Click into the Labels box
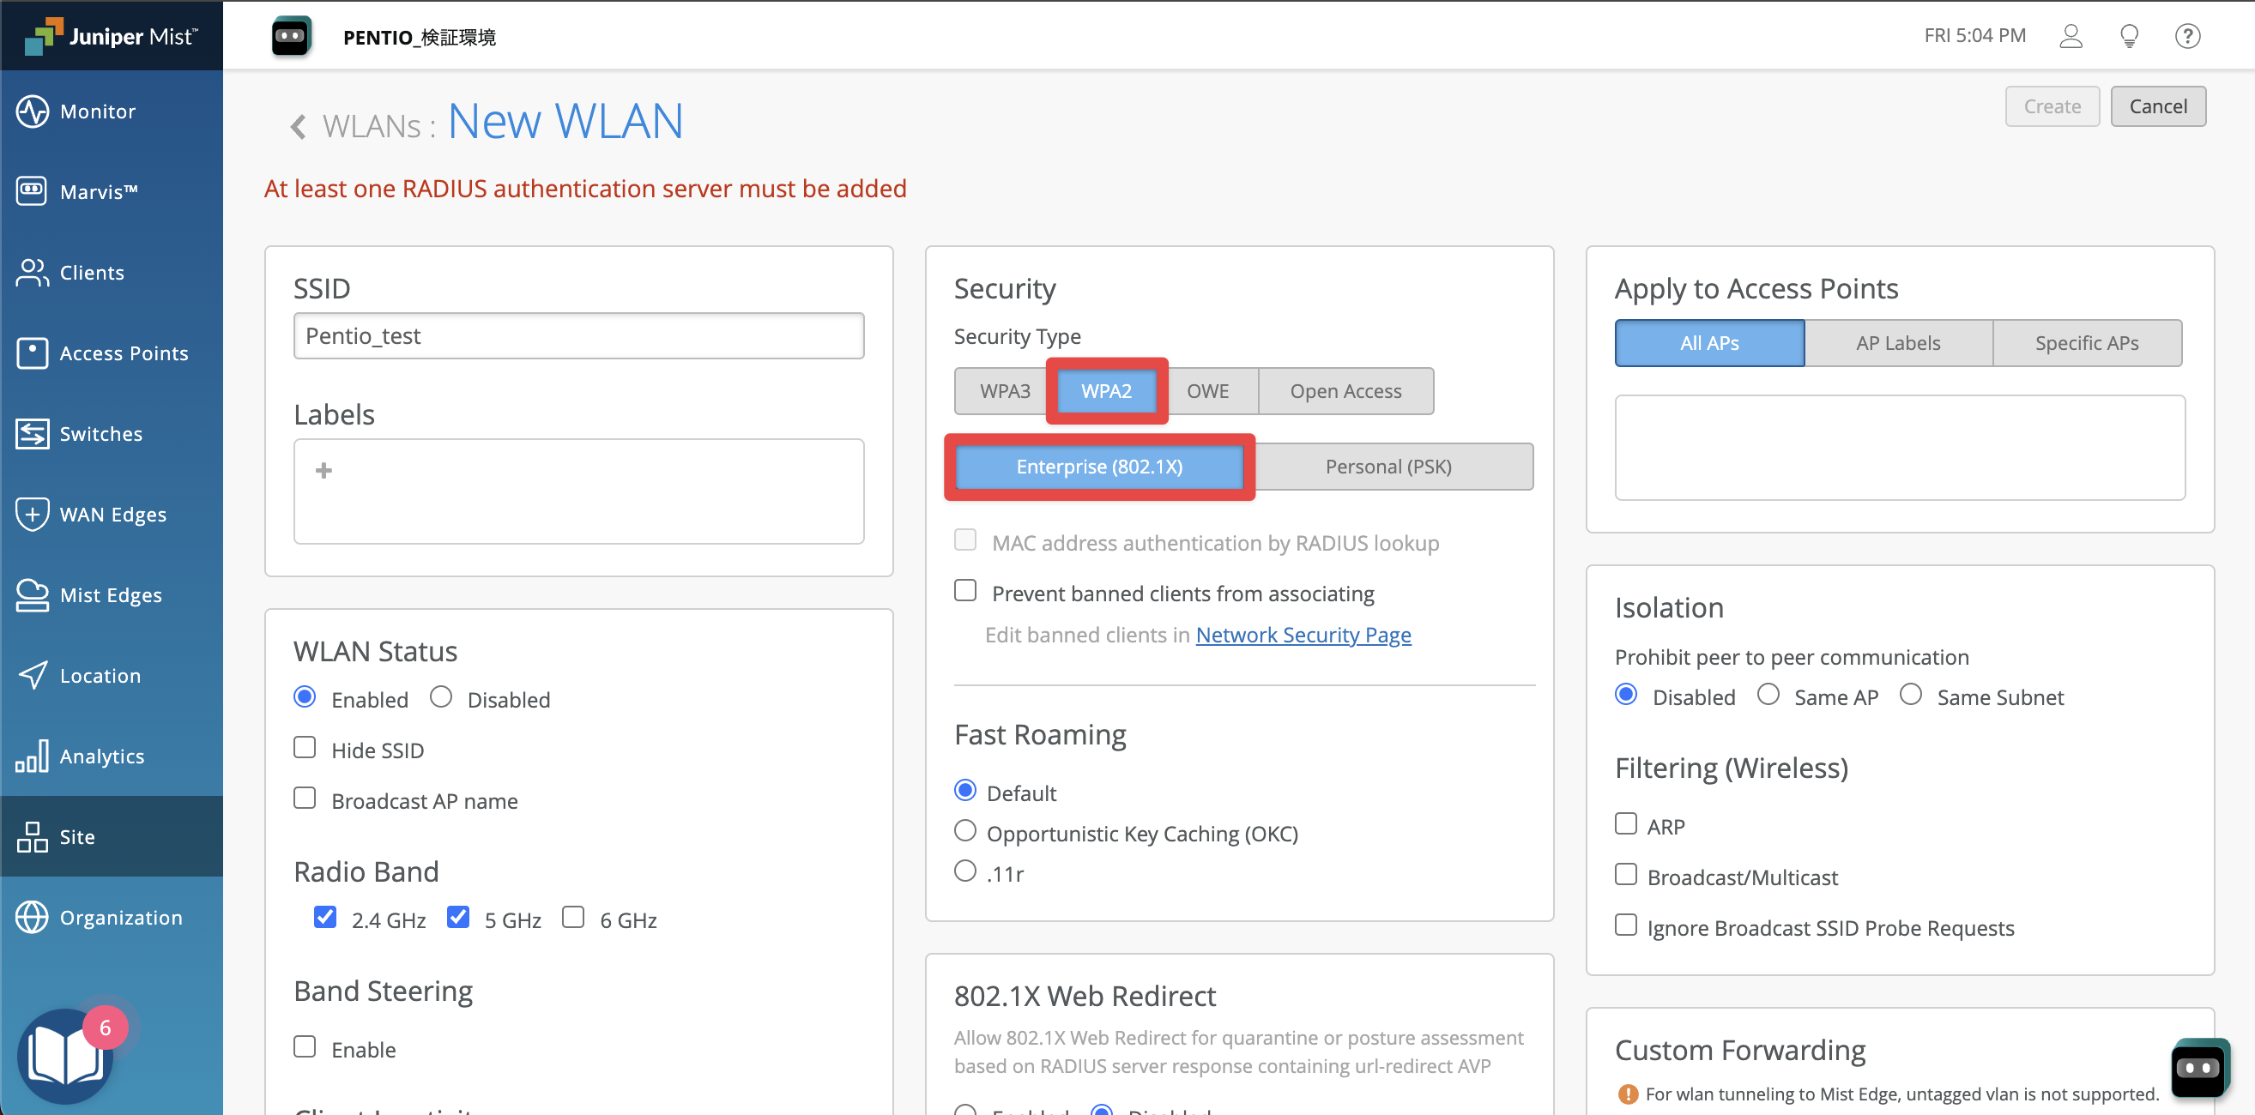This screenshot has height=1115, width=2255. click(578, 491)
